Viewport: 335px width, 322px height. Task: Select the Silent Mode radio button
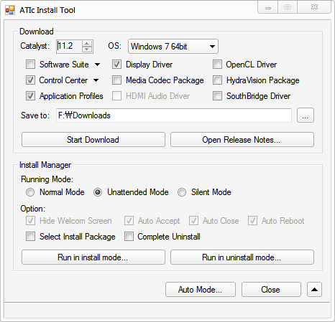[182, 192]
